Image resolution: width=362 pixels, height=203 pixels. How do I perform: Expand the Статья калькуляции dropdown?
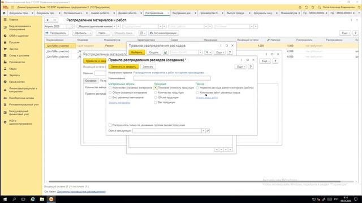[x=204, y=131]
